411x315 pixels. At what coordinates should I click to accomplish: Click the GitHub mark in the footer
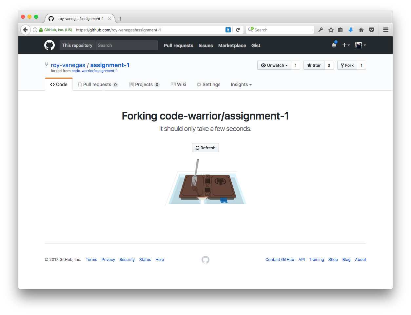[x=205, y=260]
